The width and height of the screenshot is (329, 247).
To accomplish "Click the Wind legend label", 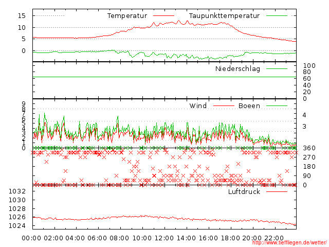I will [198, 105].
